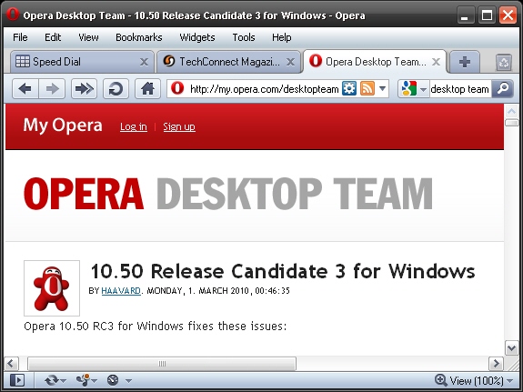Click the Fast Forward double-arrow button
The height and width of the screenshot is (392, 523).
[84, 89]
